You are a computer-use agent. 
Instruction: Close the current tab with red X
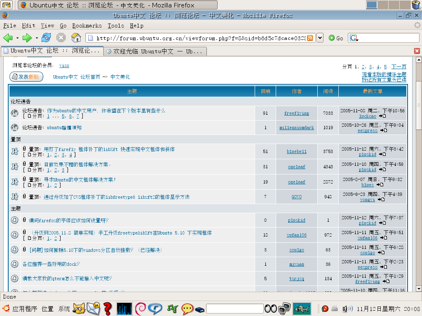click(x=417, y=51)
